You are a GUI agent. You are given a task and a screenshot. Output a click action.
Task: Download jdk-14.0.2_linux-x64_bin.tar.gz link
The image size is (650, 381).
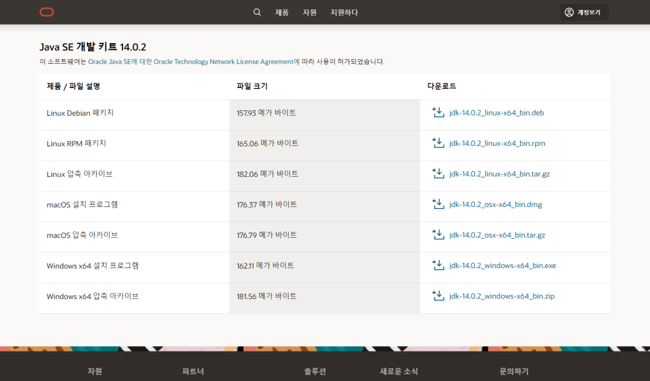pyautogui.click(x=499, y=174)
